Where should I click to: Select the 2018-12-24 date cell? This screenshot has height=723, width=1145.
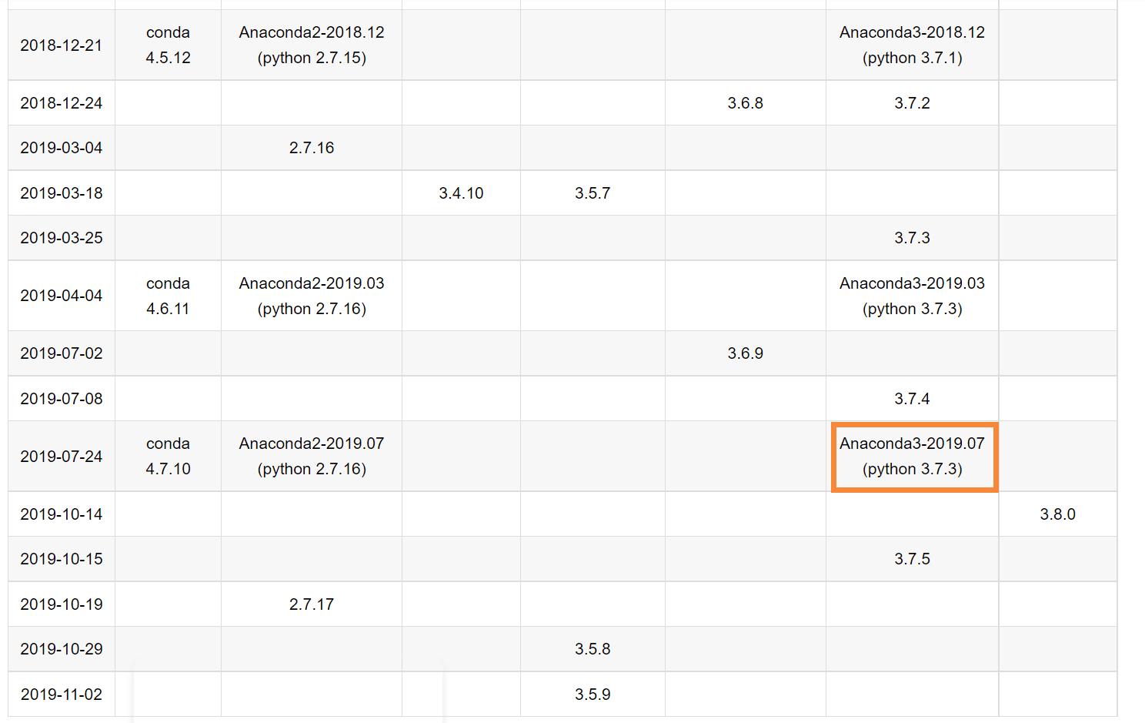click(62, 103)
